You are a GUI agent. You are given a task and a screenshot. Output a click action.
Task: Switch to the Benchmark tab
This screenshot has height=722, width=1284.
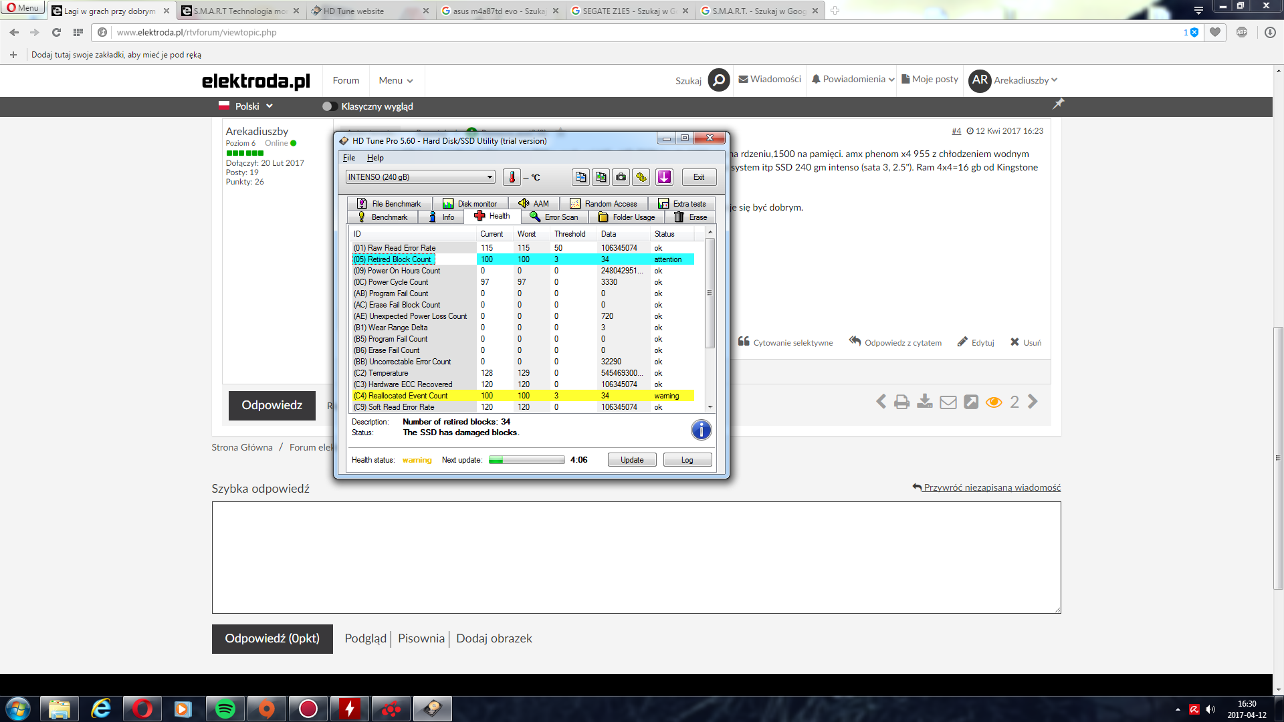pyautogui.click(x=383, y=217)
